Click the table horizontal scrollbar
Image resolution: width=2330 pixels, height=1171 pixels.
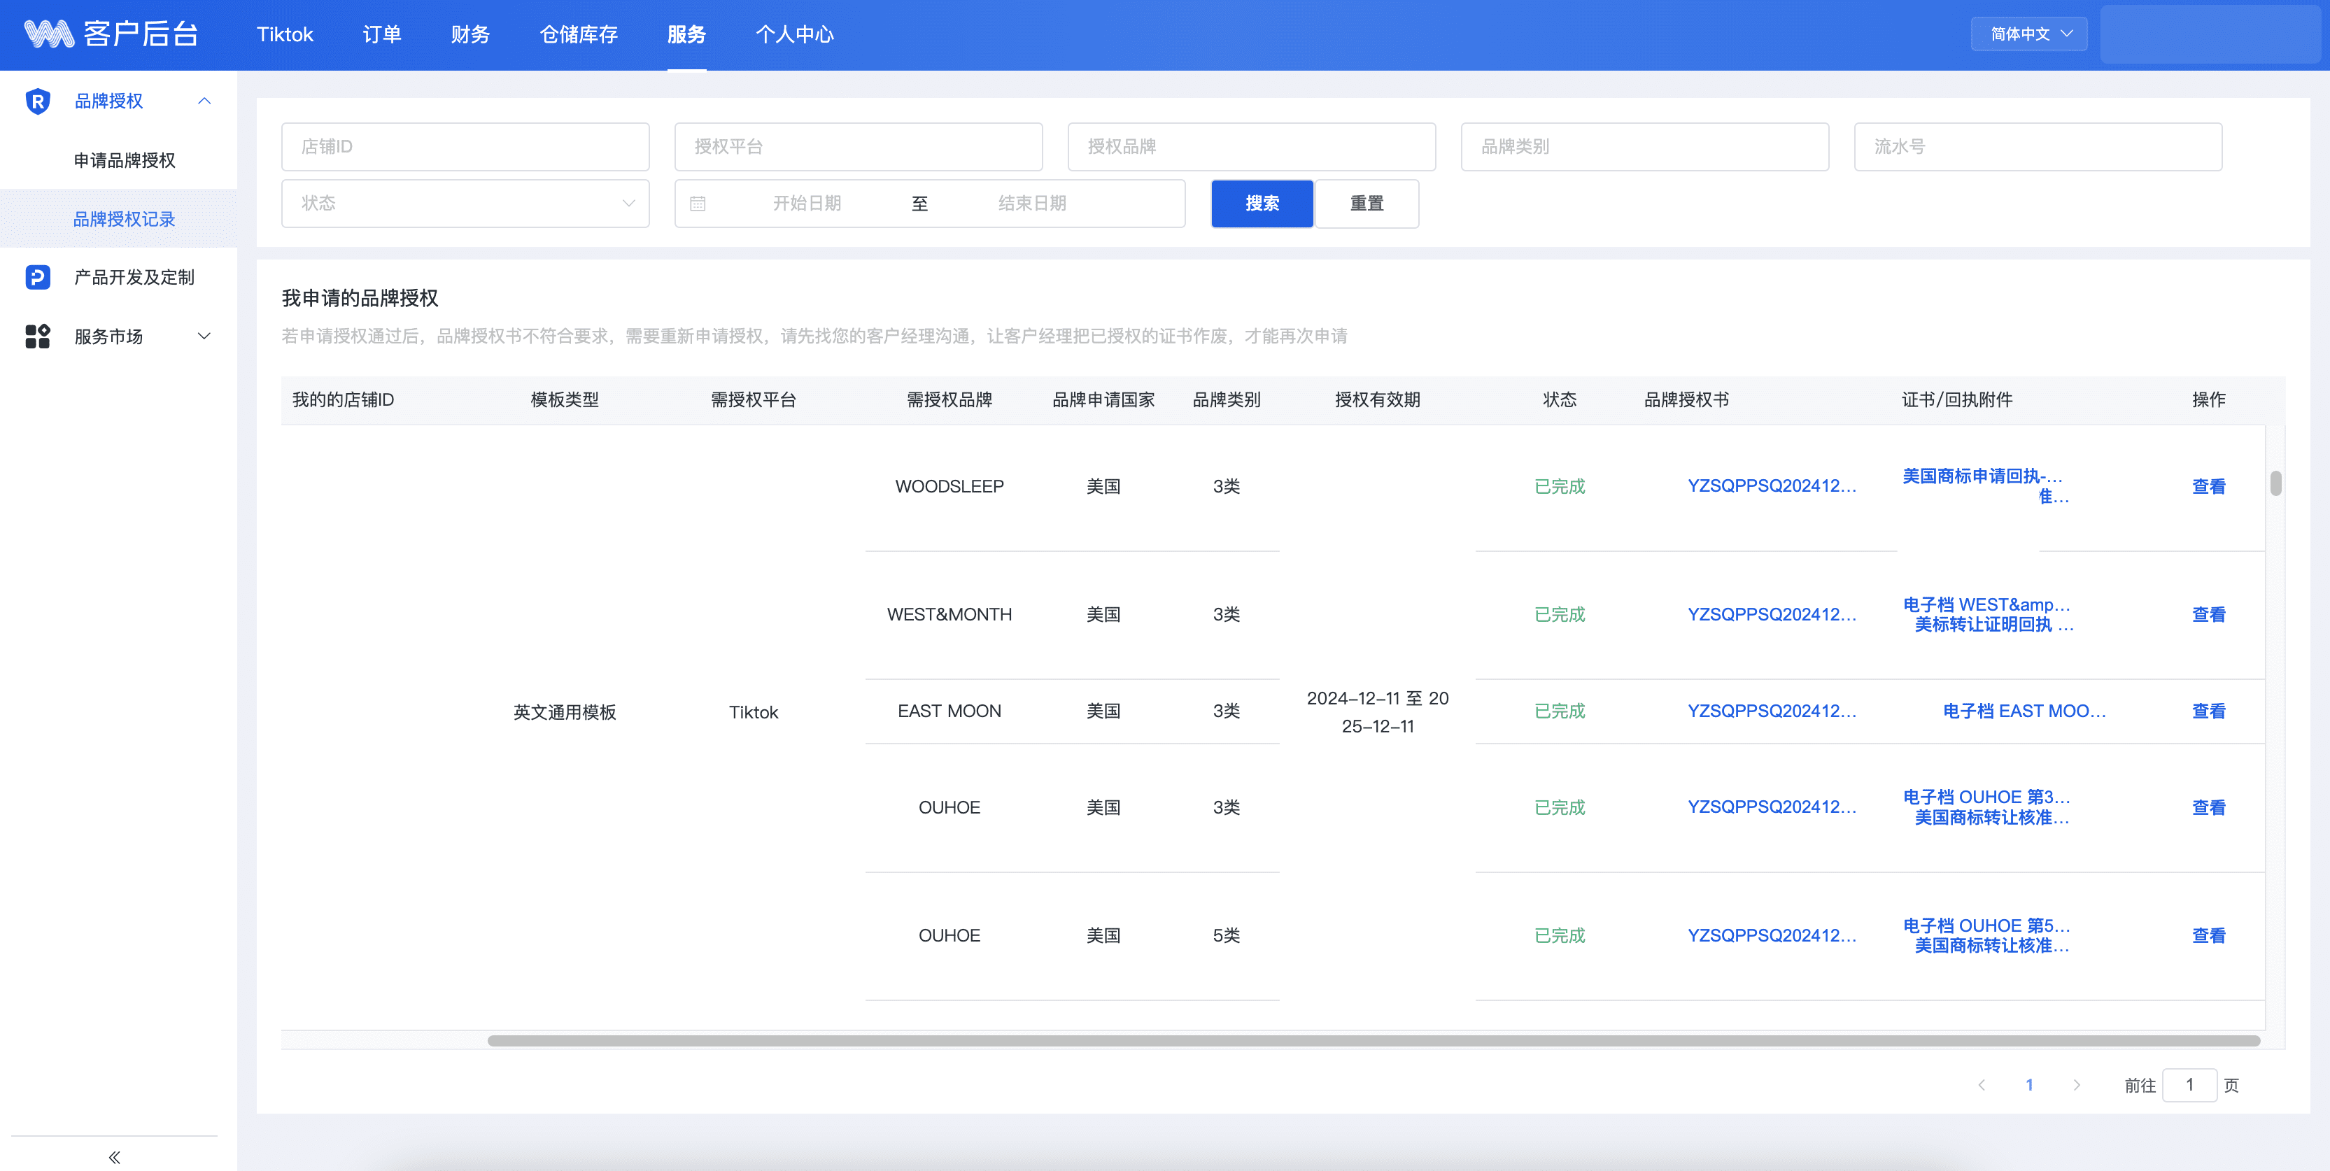click(1373, 1040)
